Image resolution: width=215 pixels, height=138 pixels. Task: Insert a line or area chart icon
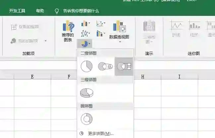coord(84,33)
